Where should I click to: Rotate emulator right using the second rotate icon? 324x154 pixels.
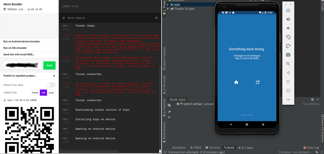click(x=288, y=46)
